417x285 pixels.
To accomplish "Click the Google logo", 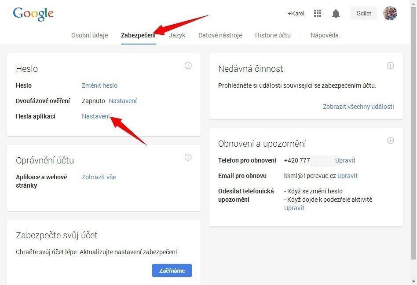I will pyautogui.click(x=33, y=14).
